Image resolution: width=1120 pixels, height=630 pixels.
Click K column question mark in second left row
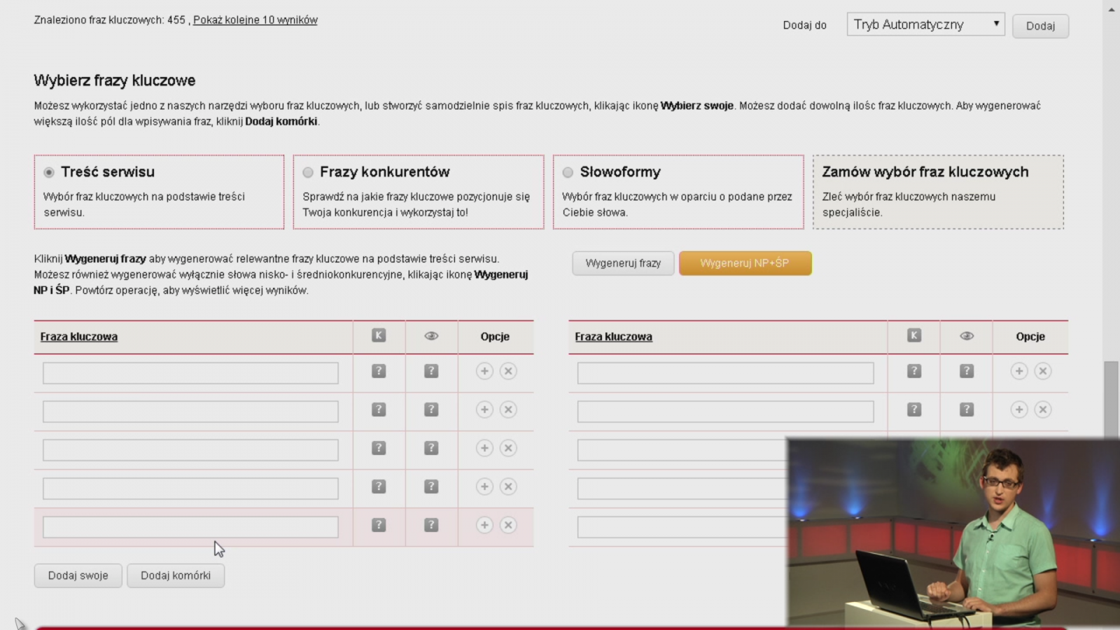click(x=379, y=409)
